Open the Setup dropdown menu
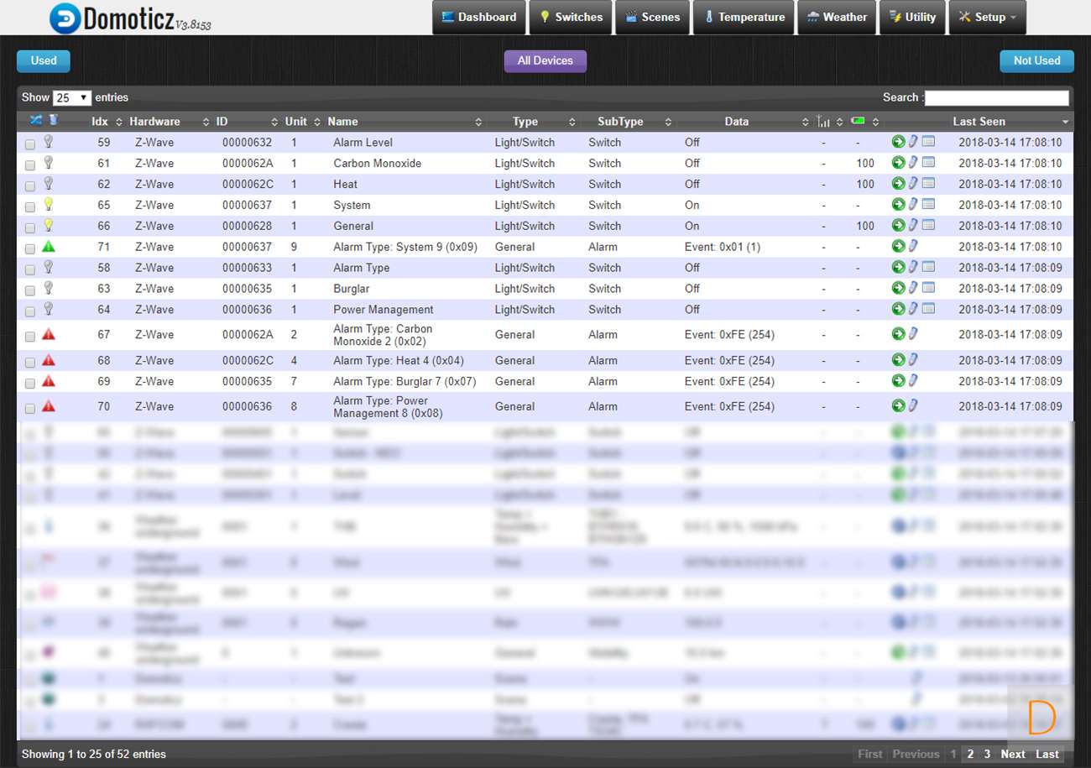1091x768 pixels. point(987,18)
